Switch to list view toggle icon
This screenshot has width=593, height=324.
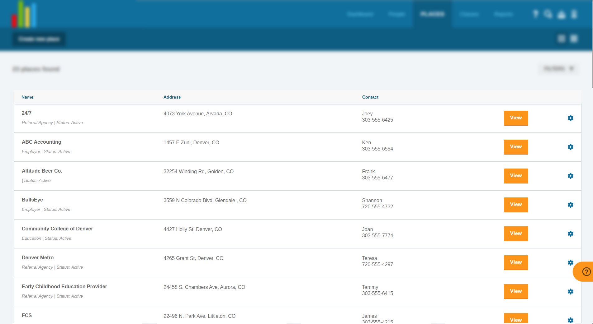(574, 39)
